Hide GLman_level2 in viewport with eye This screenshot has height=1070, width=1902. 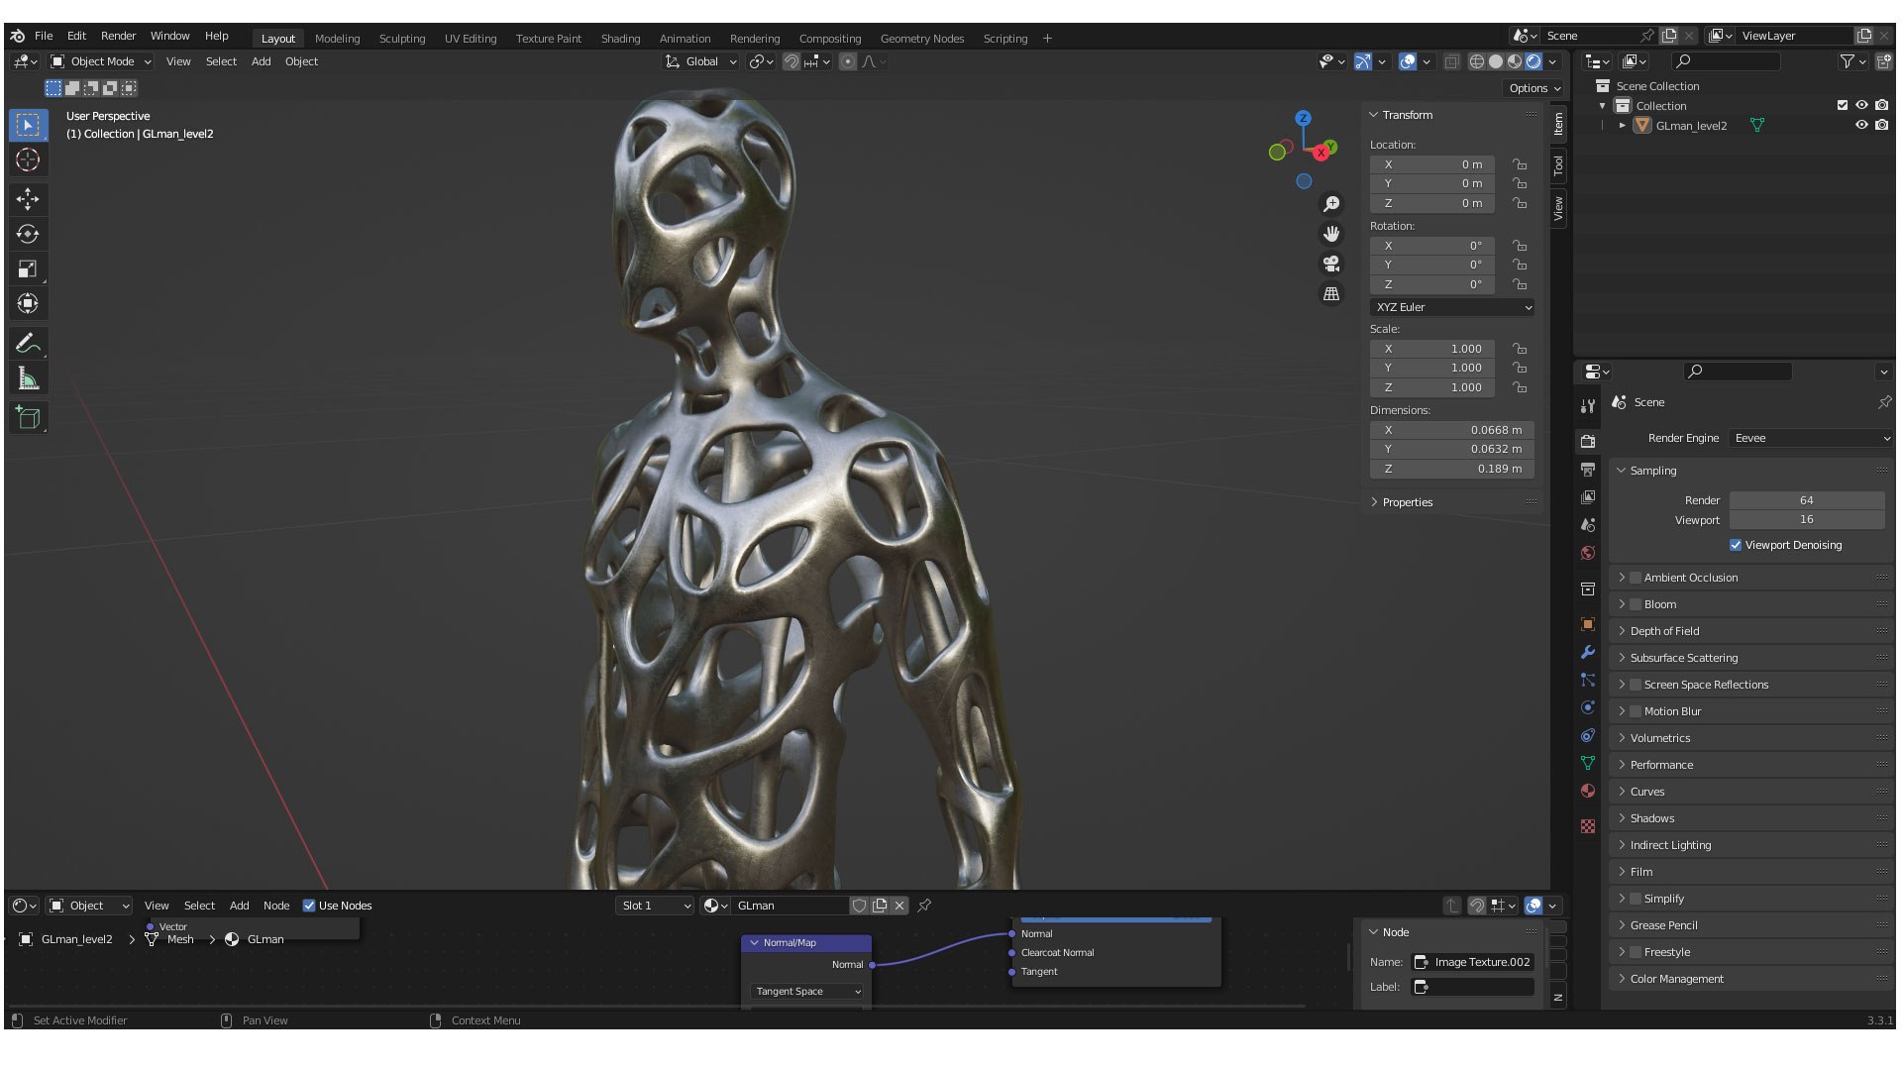pyautogui.click(x=1861, y=125)
